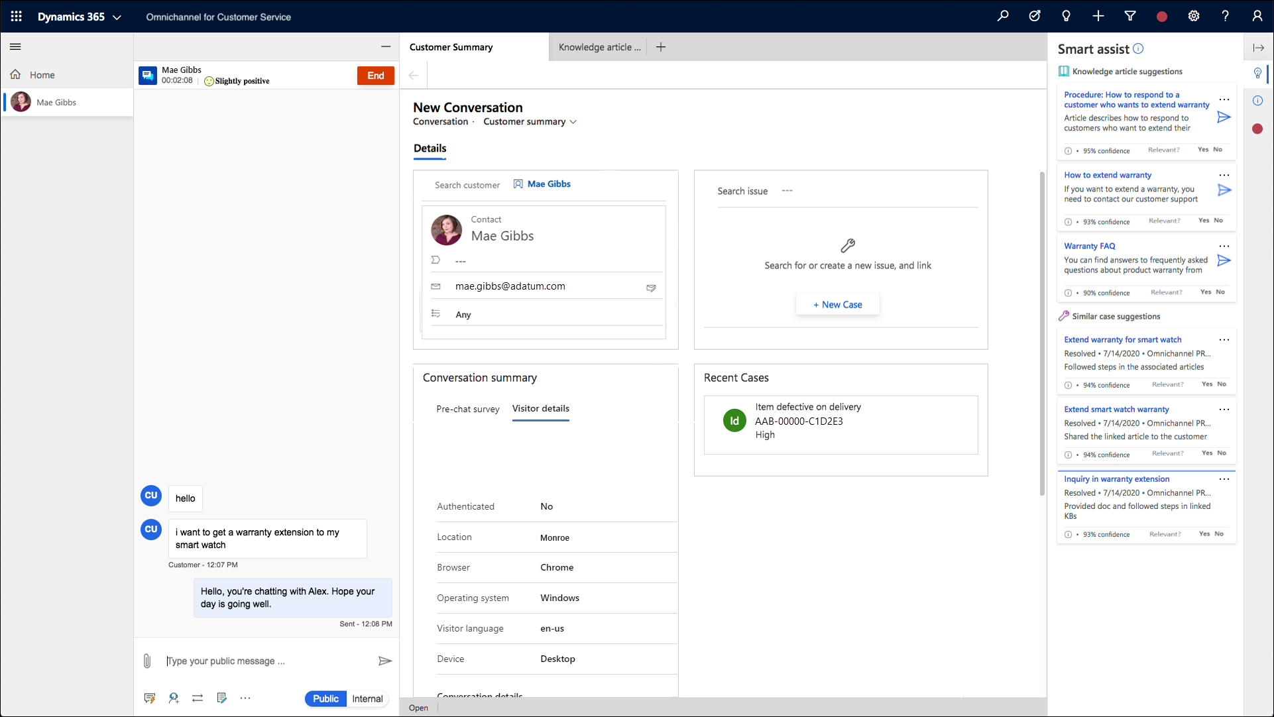Click the End conversation button
The image size is (1274, 717).
[375, 75]
